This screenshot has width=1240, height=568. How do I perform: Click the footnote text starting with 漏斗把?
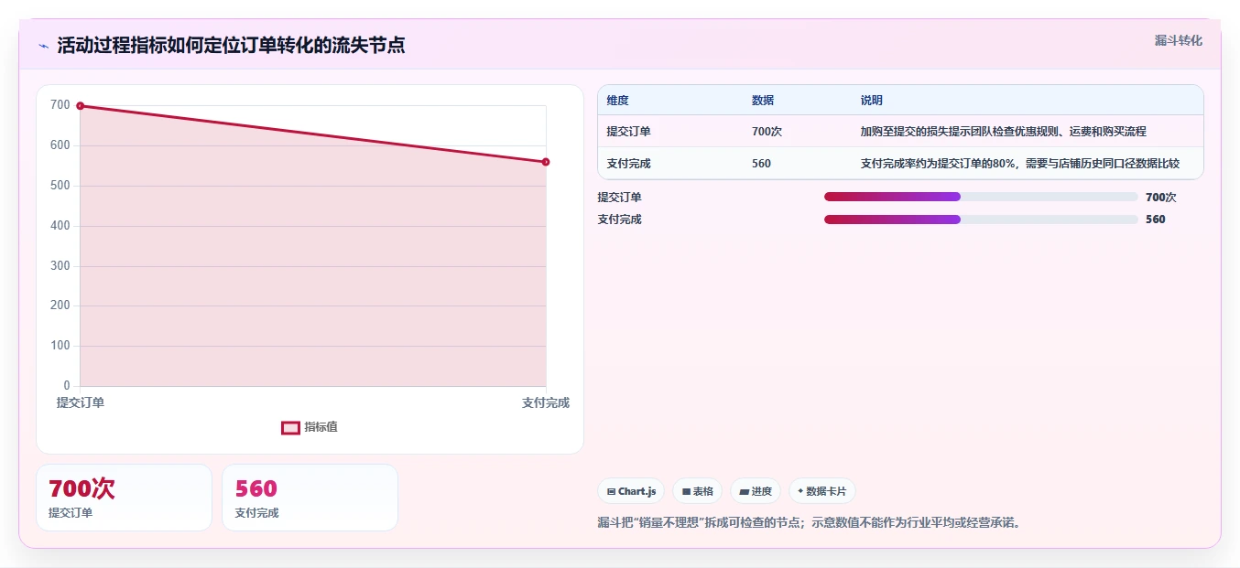(809, 523)
